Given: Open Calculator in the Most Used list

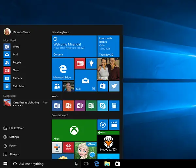Looking at the screenshot, I should (14, 86).
